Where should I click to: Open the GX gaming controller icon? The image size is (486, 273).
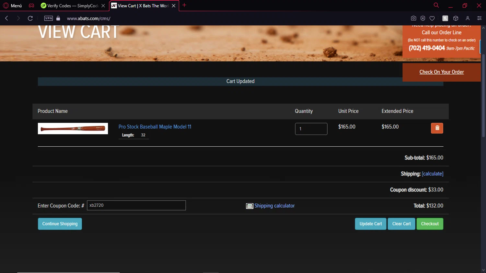coord(31,6)
